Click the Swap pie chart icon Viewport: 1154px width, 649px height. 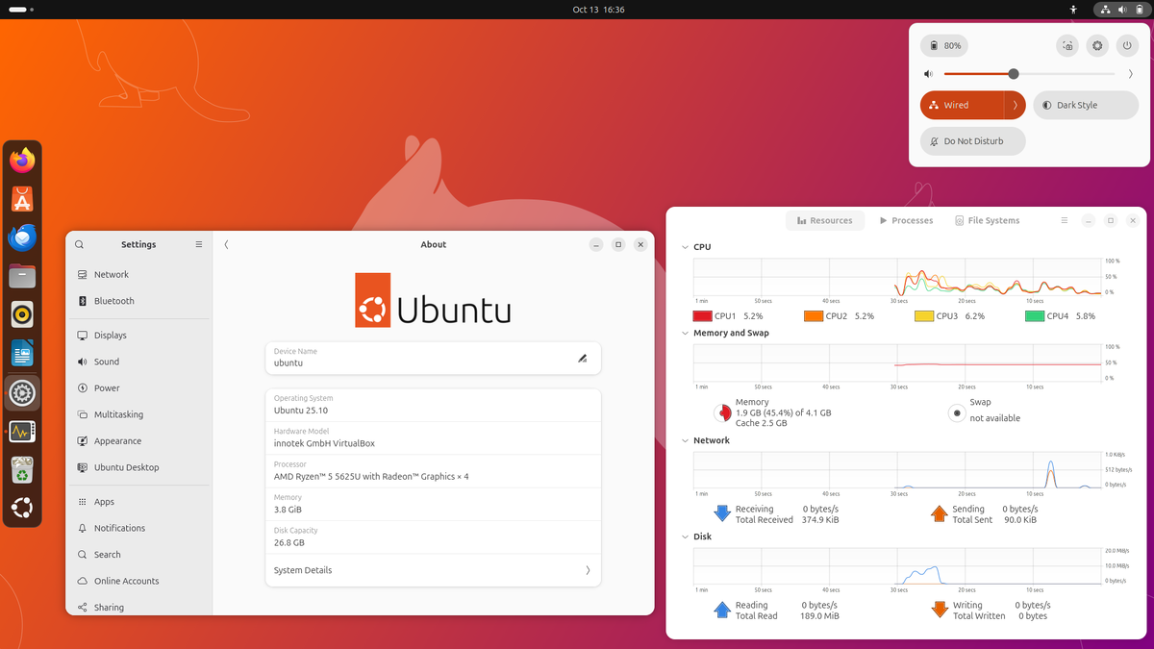[x=956, y=412]
